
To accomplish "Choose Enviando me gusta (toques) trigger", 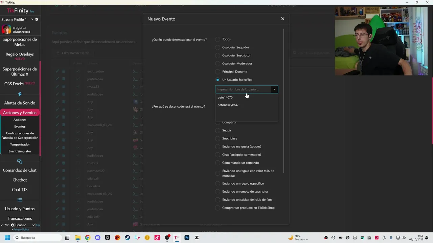I will 218,147.
